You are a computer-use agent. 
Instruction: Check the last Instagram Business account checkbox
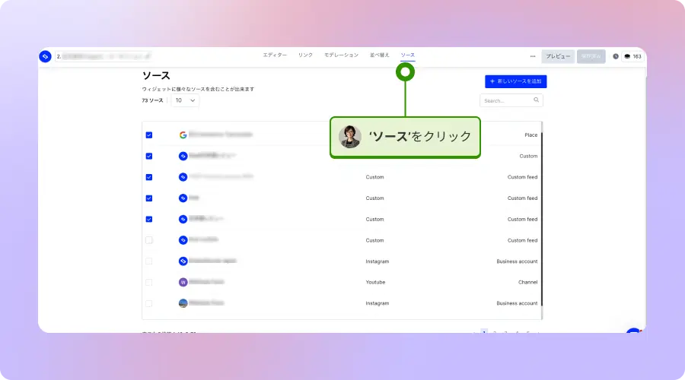149,303
